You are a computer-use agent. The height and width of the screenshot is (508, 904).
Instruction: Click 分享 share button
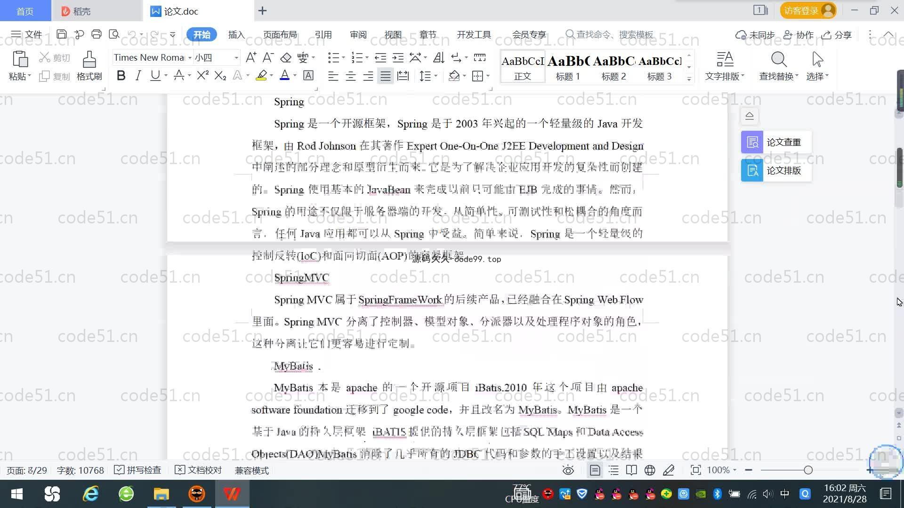pyautogui.click(x=837, y=34)
